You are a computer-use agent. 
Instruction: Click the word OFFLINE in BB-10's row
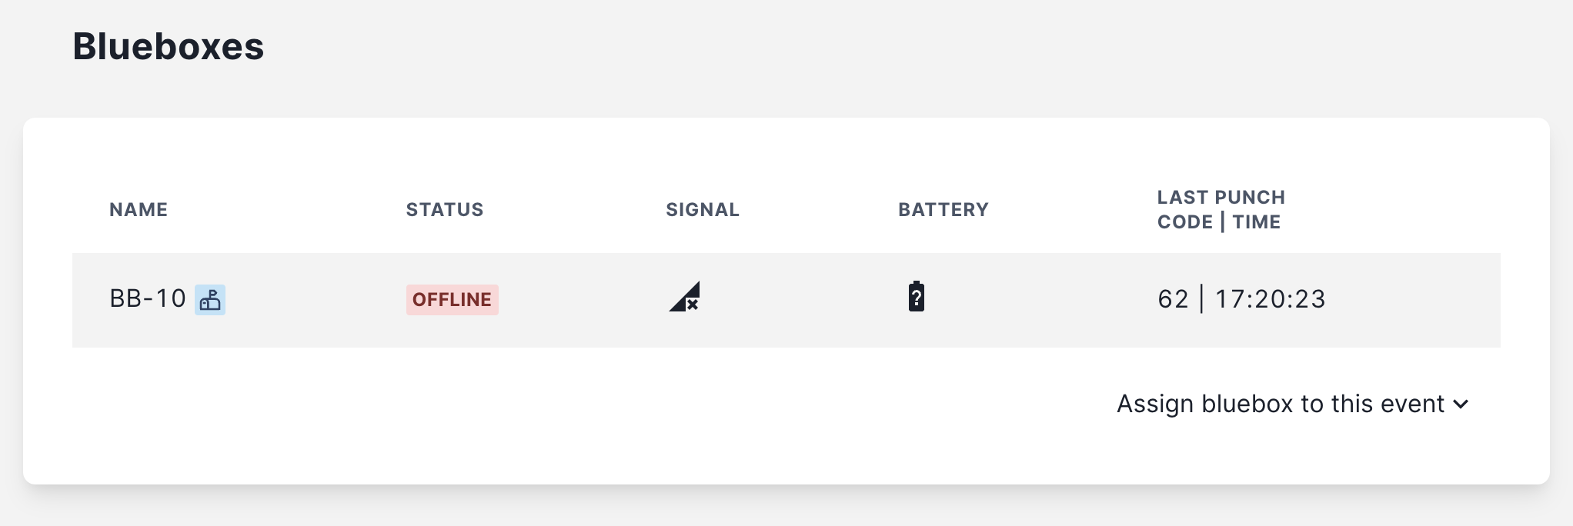pos(452,300)
